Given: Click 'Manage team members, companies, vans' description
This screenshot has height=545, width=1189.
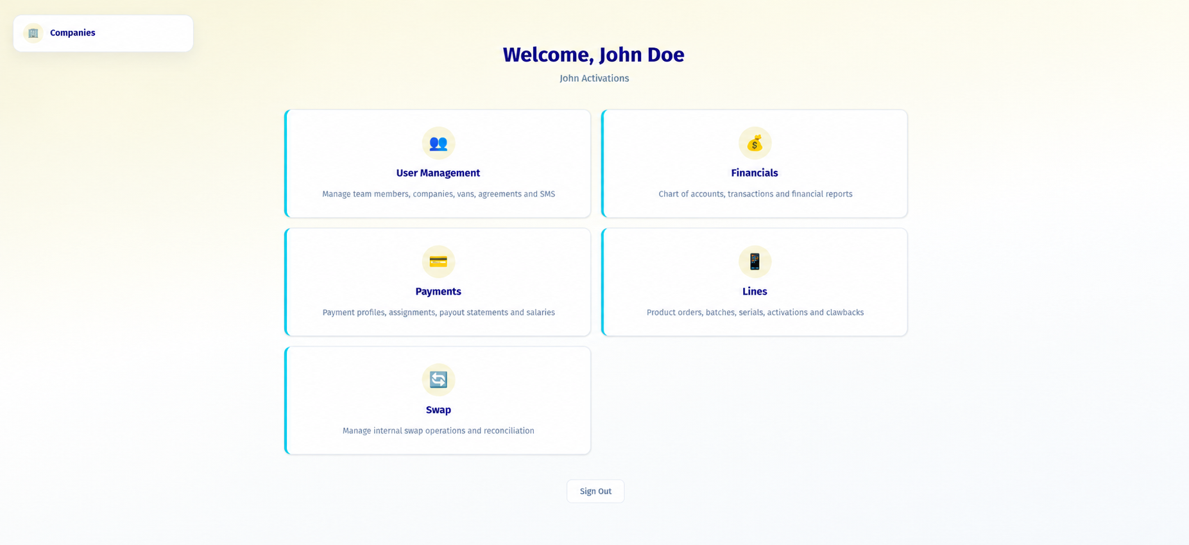Looking at the screenshot, I should 438,194.
